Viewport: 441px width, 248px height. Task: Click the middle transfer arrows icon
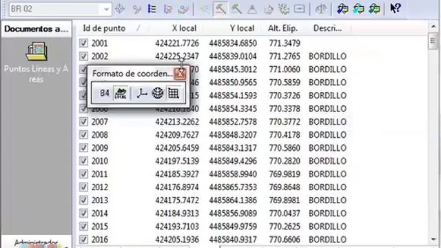(x=358, y=9)
